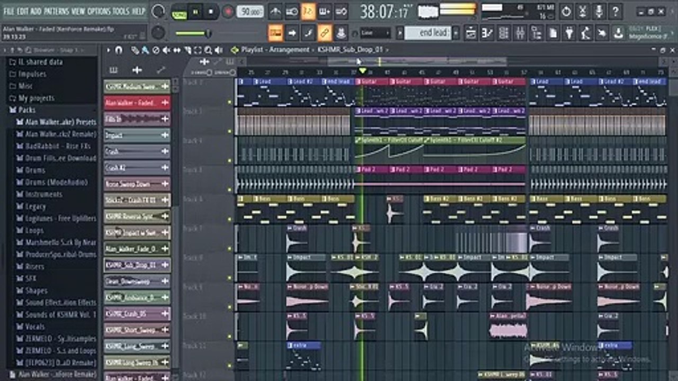The width and height of the screenshot is (678, 381).
Task: Click the tempo tapper icon
Action: tap(586, 33)
